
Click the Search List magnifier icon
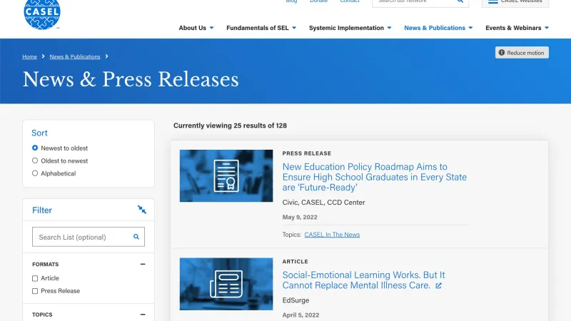coord(136,237)
